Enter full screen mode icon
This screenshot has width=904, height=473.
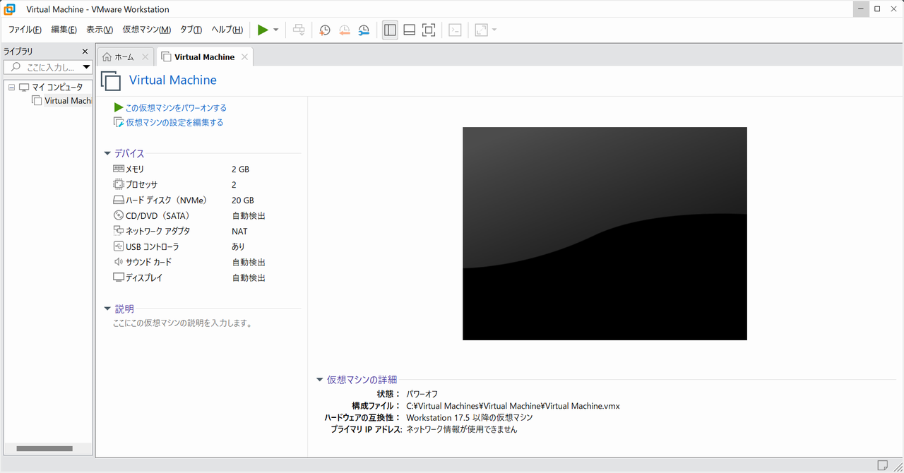429,30
